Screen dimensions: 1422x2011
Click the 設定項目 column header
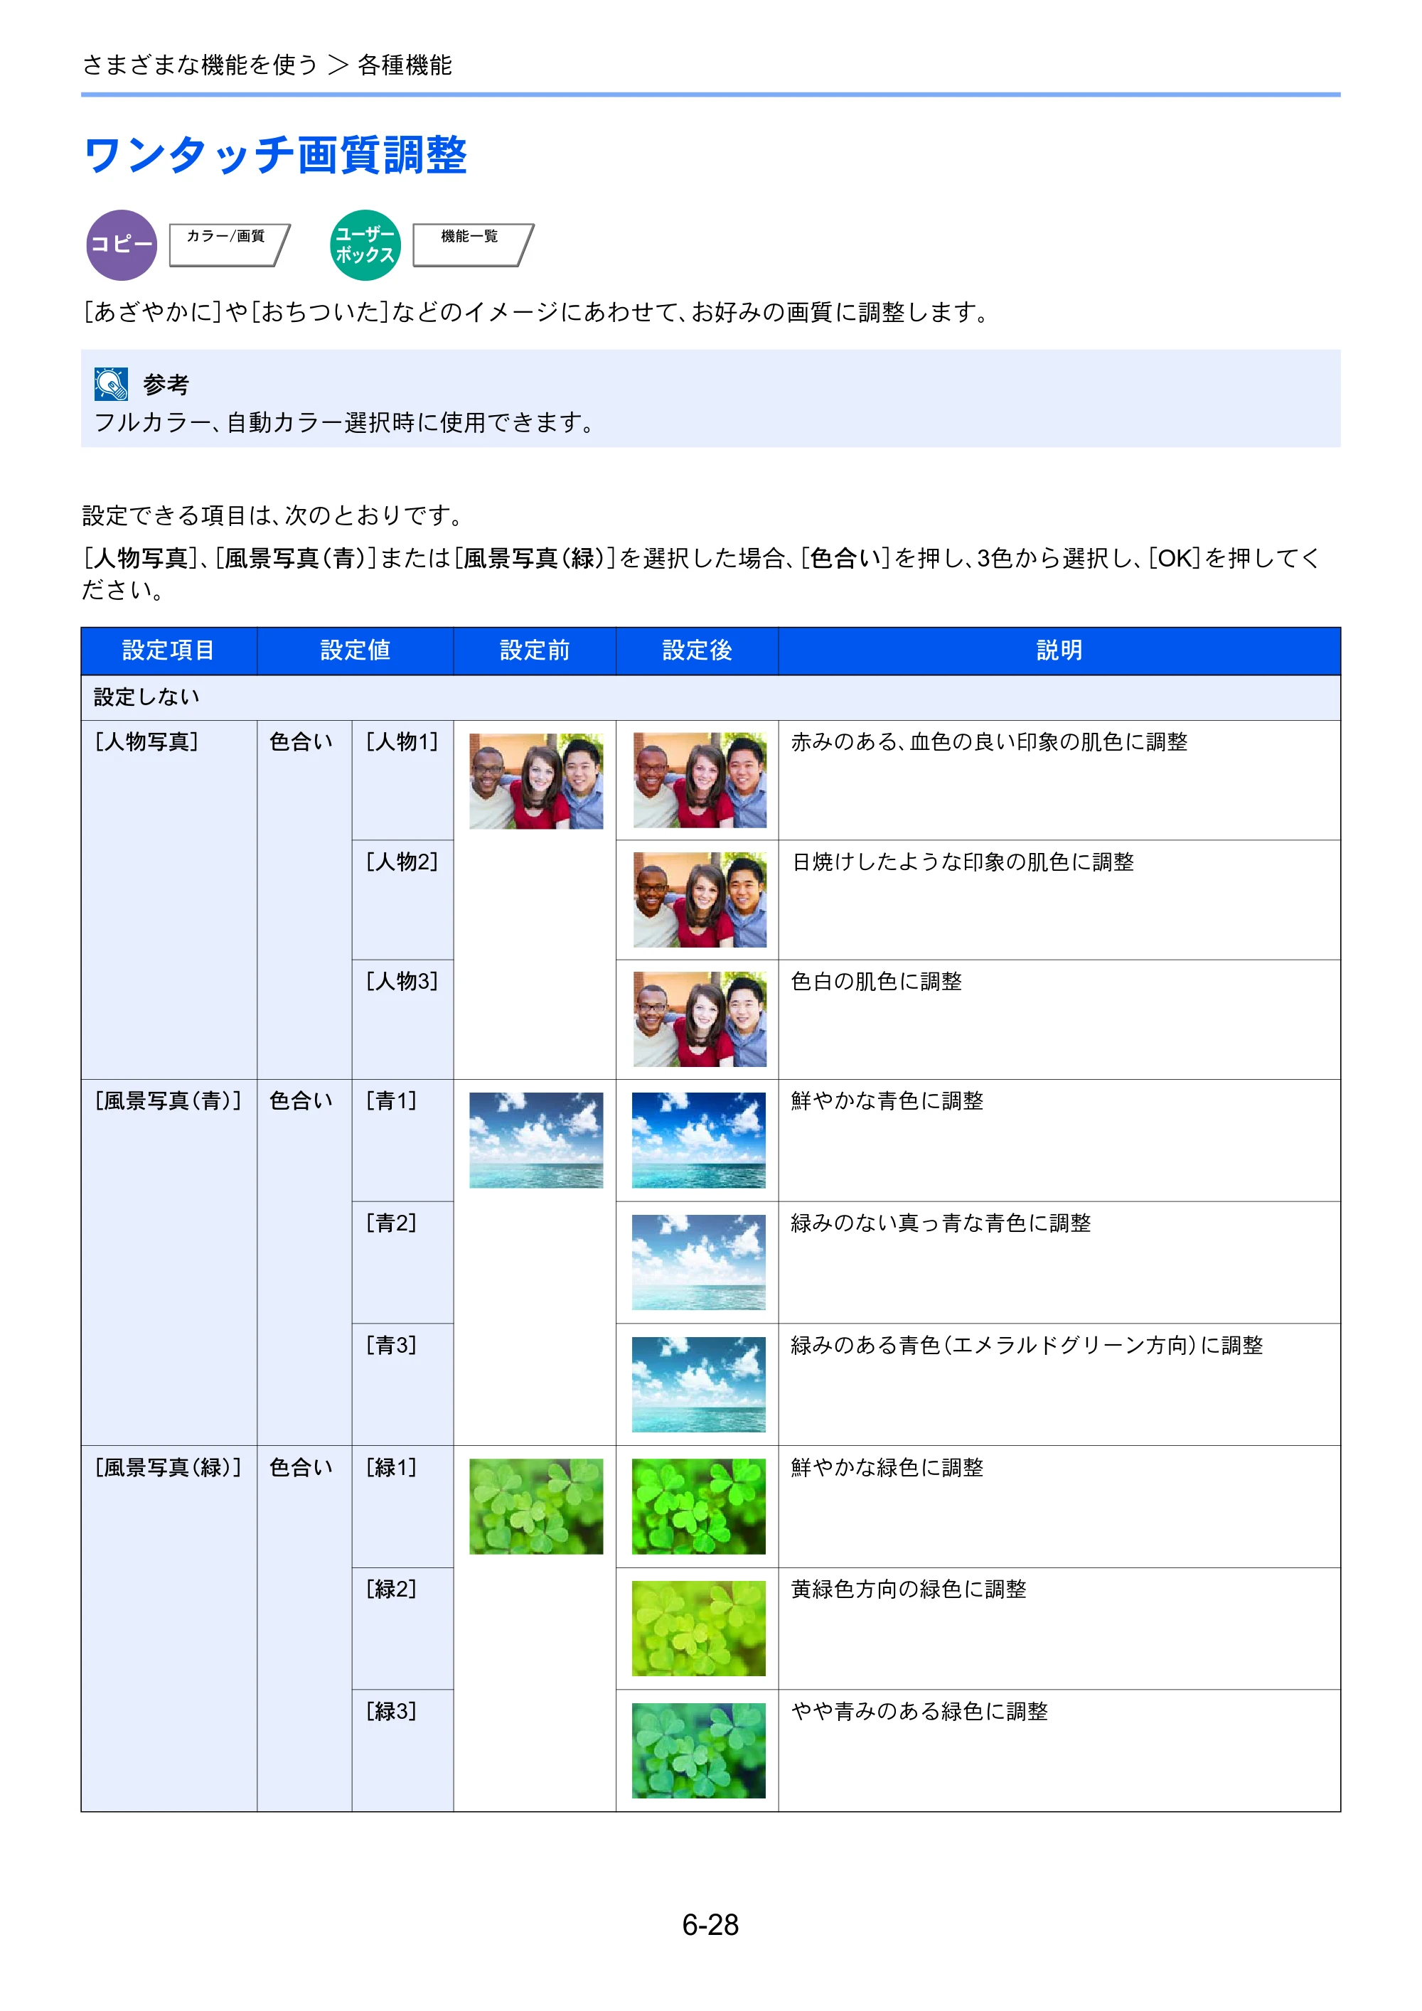click(x=169, y=650)
